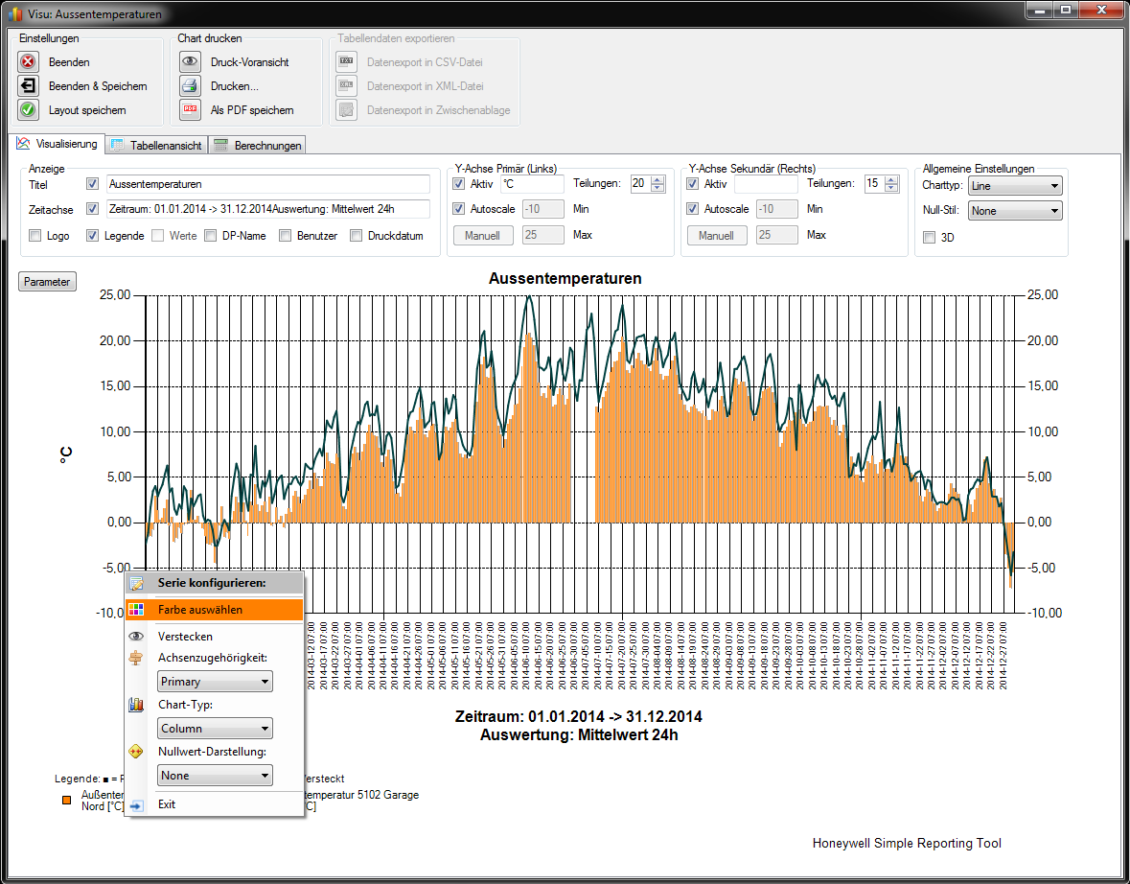Select Verstecken in the context menu
Image resolution: width=1130 pixels, height=884 pixels.
click(214, 637)
